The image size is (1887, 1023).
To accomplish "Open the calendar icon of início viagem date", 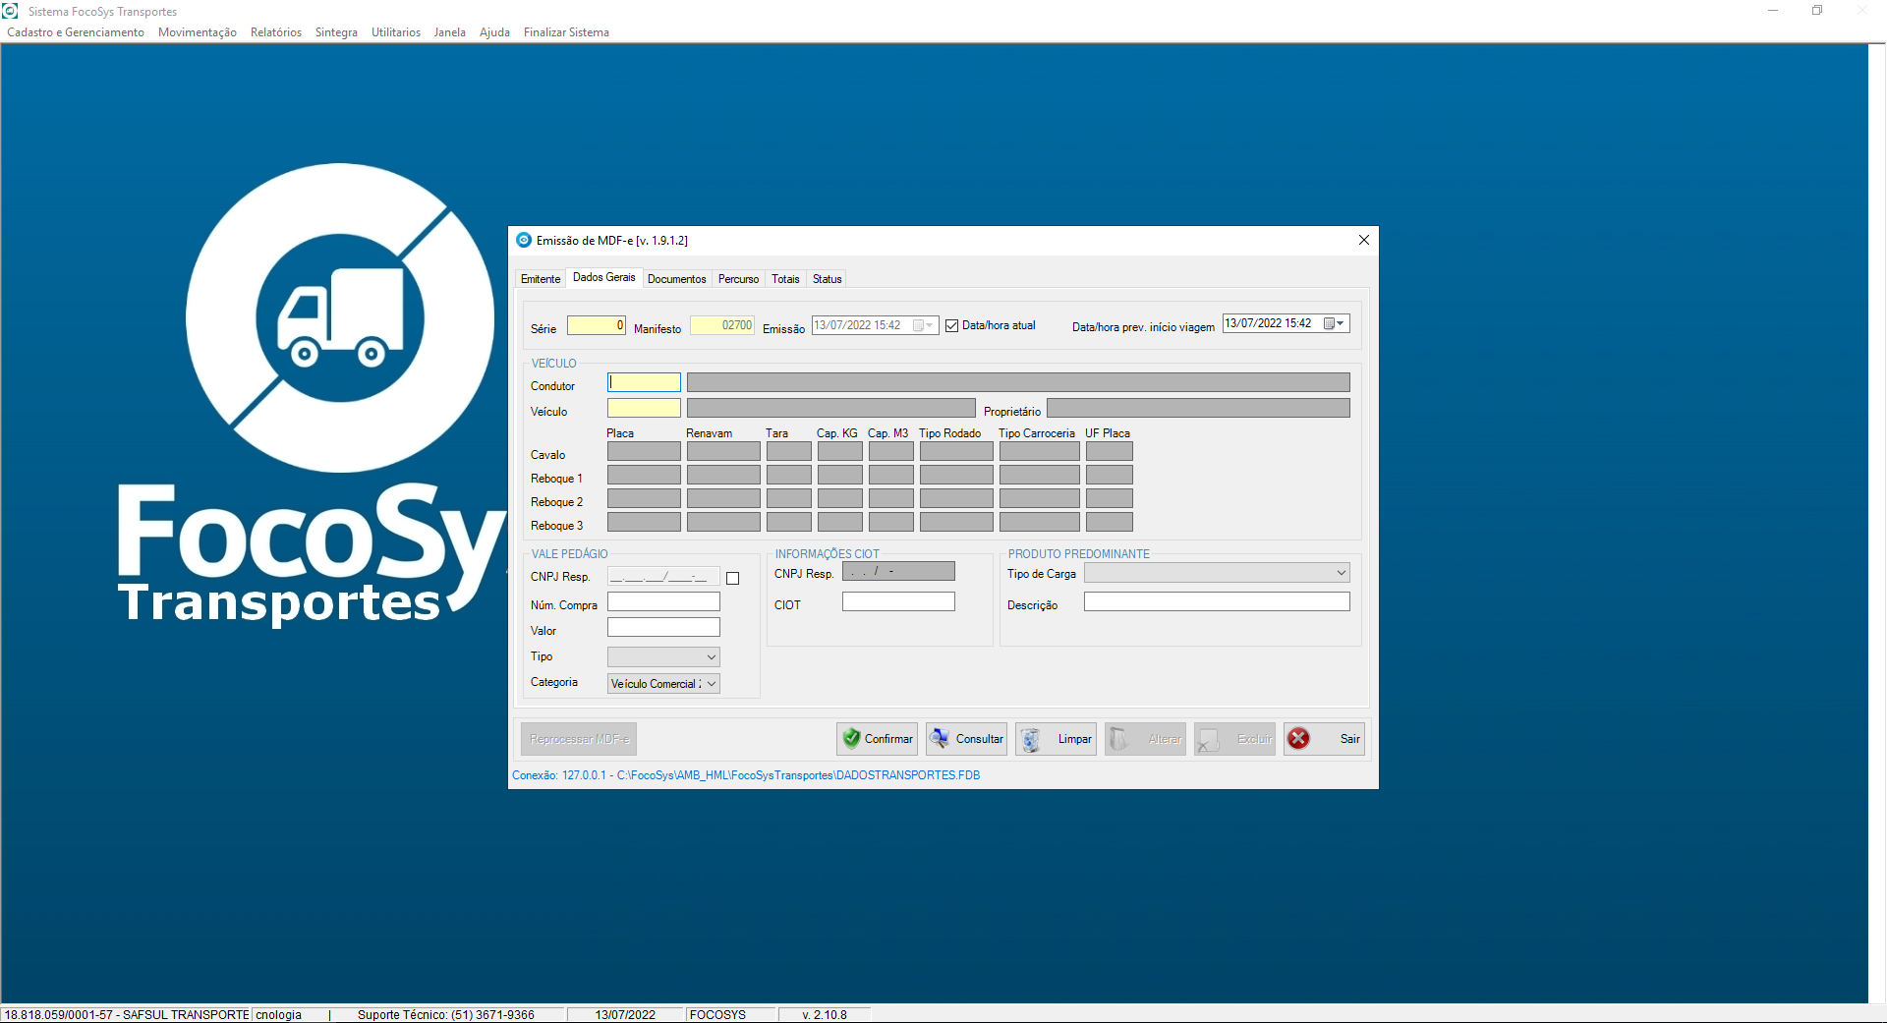I will tap(1329, 323).
